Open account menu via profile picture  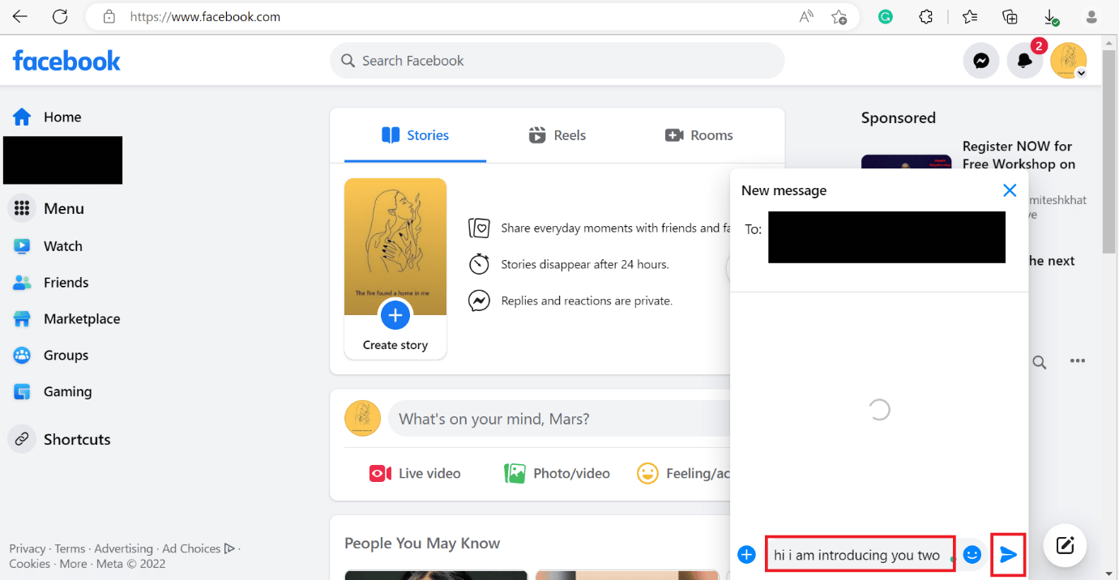coord(1069,61)
